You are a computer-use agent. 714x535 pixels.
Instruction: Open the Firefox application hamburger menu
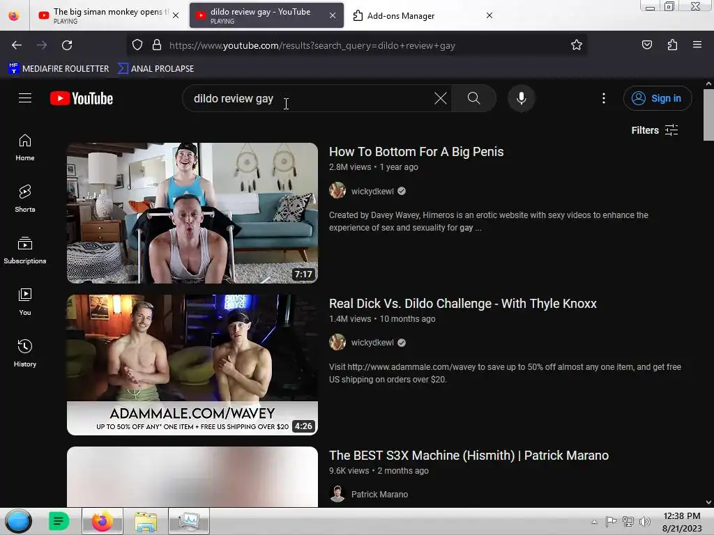tap(697, 45)
